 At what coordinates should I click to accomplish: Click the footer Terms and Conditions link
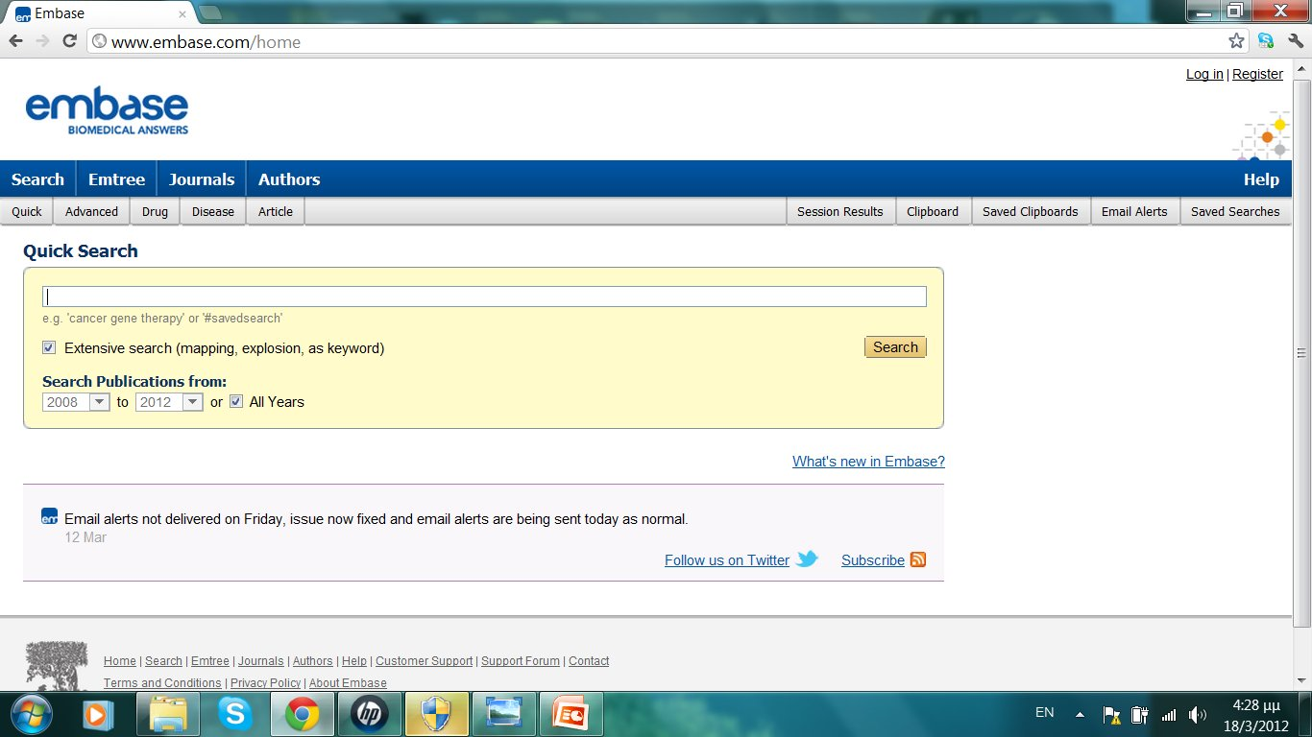[x=162, y=682]
